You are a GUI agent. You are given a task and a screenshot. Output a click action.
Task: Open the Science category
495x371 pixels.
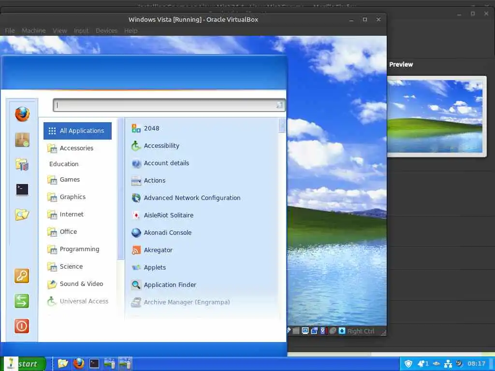pos(77,266)
